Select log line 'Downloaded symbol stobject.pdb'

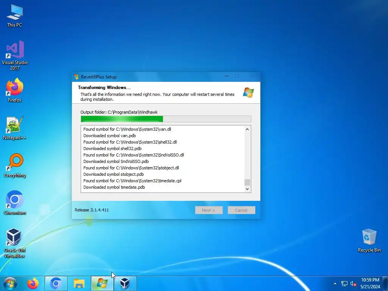114,174
